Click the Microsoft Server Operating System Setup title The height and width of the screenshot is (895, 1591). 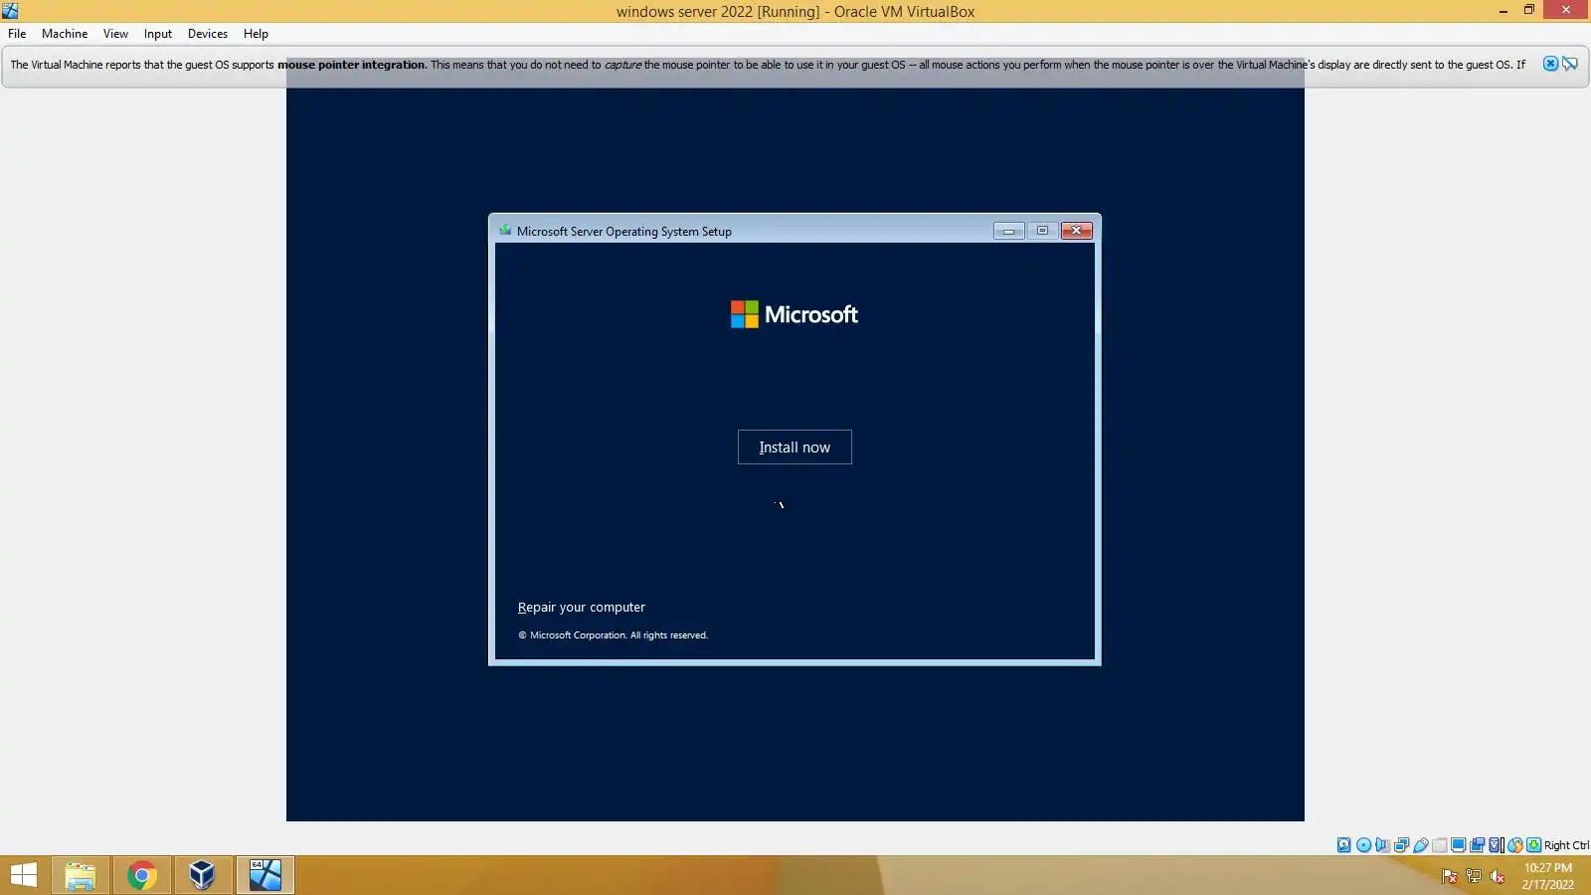(624, 232)
